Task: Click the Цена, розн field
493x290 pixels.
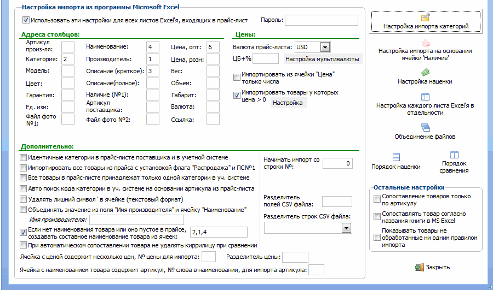Action: pyautogui.click(x=213, y=59)
